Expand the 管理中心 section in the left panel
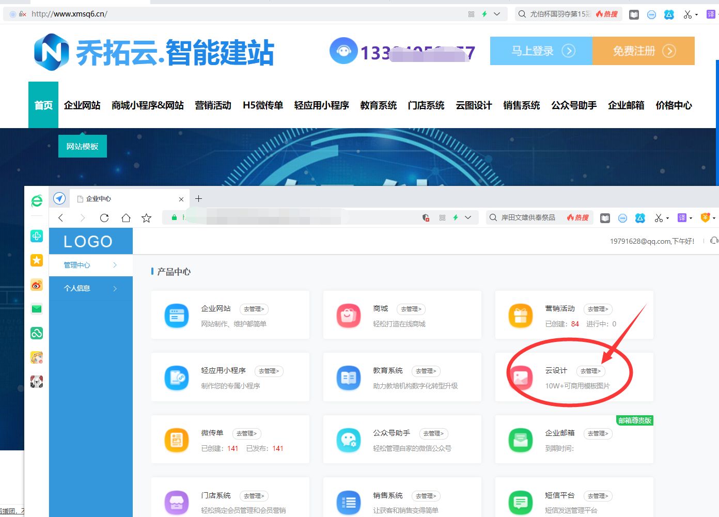 tap(90, 265)
